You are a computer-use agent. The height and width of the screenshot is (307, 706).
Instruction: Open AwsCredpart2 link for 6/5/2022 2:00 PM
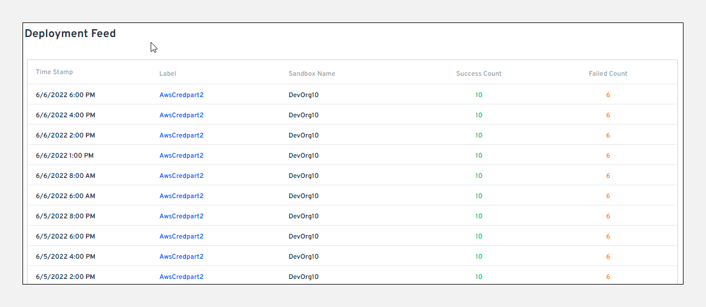click(x=182, y=277)
